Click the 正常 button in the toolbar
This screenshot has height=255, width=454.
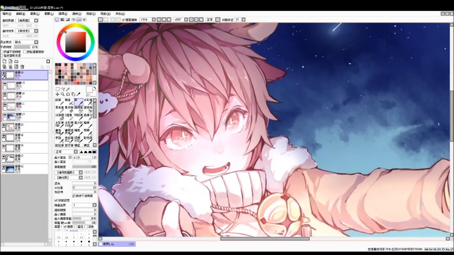[x=210, y=20]
